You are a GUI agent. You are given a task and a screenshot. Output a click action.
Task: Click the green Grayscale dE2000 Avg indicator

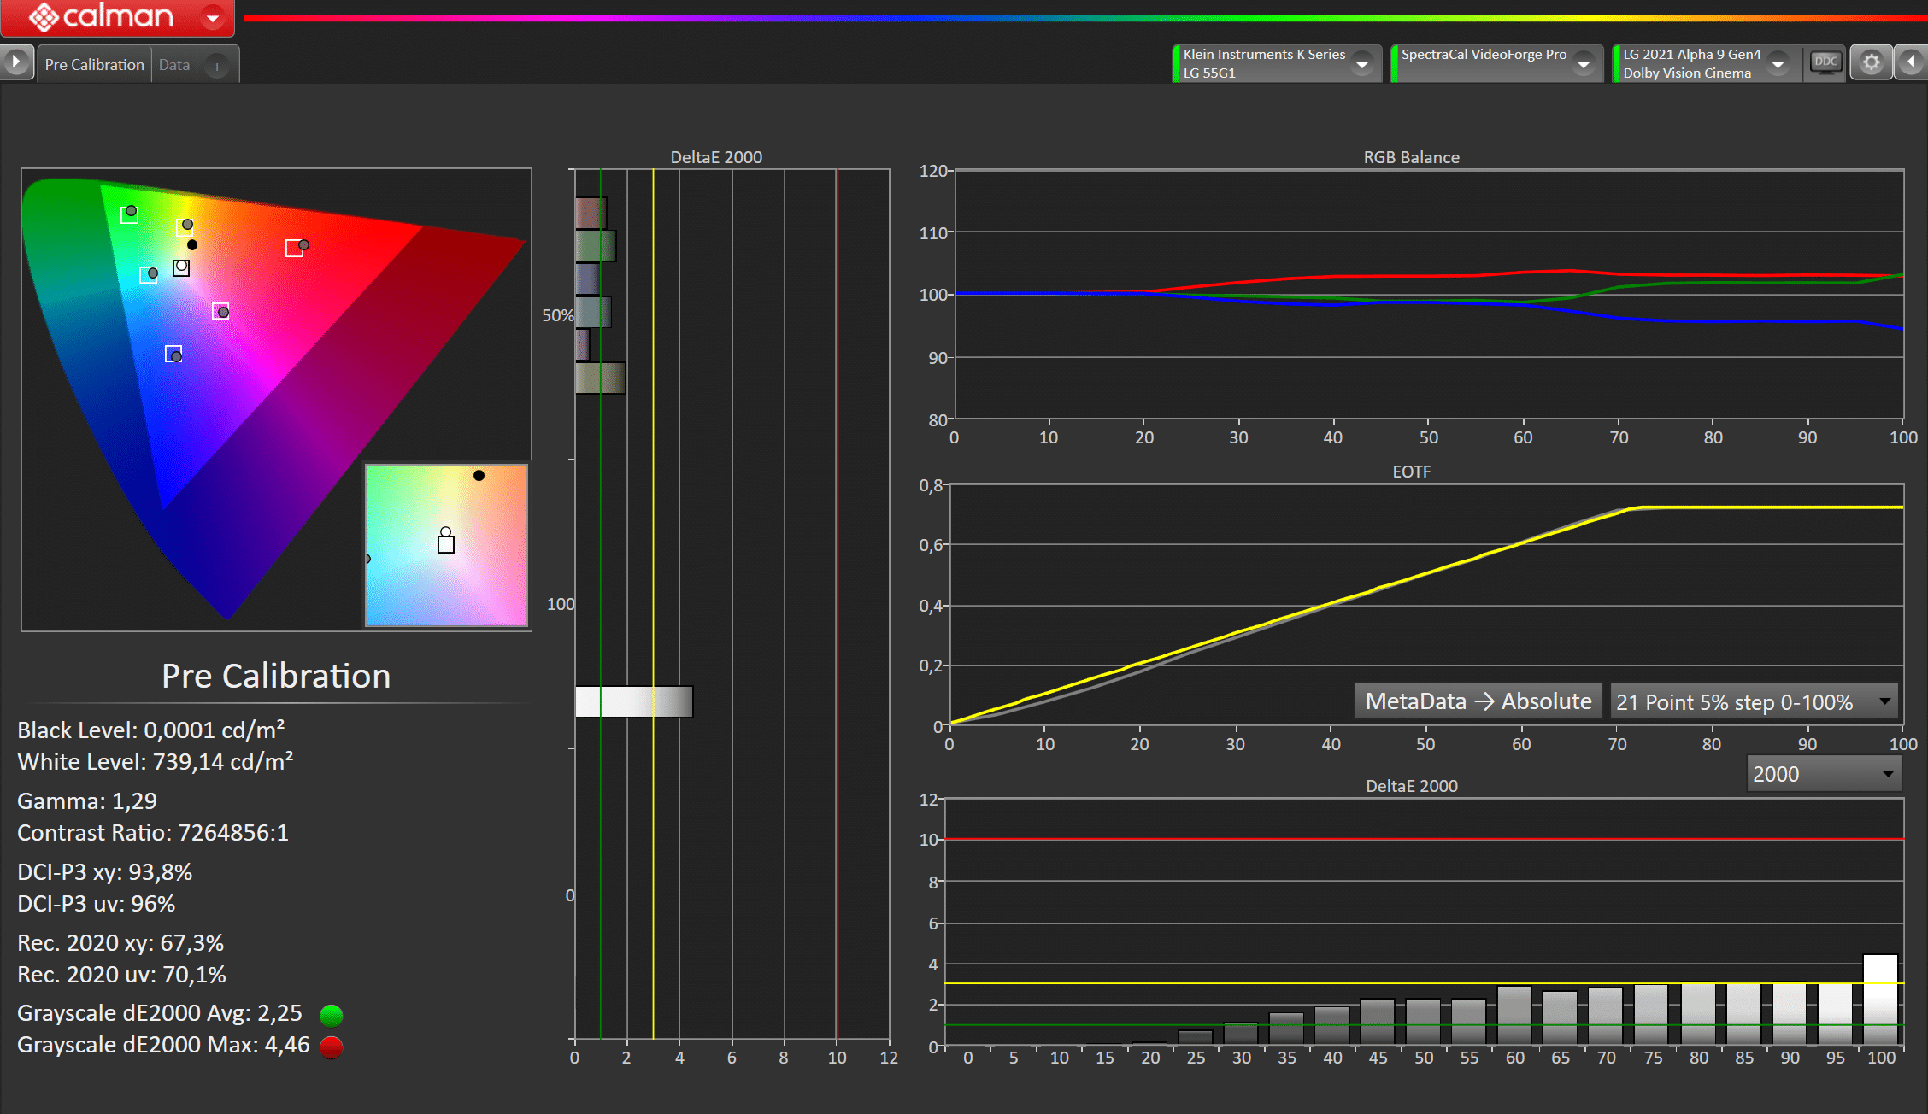click(x=331, y=1015)
